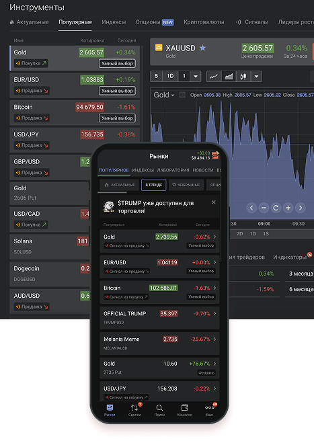The height and width of the screenshot is (443, 314).
Task: Click Умный выбор button in Gold row
Action: tap(117, 64)
